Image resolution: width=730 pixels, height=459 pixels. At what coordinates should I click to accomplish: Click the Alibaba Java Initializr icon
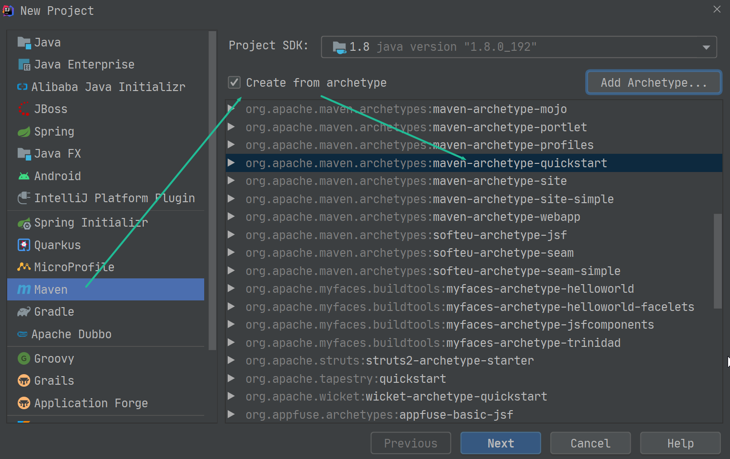[23, 87]
